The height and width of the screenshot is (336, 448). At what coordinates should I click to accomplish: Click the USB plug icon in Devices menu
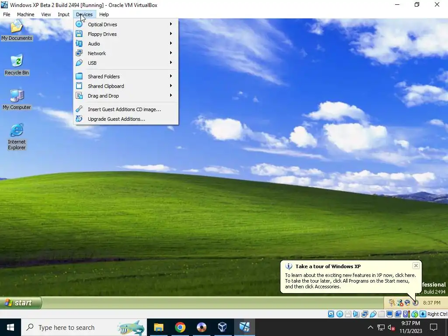tap(79, 63)
